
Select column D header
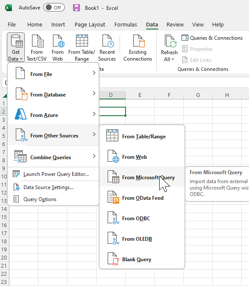[x=112, y=95]
